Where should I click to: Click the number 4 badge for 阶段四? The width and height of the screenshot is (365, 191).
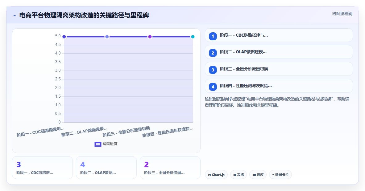click(213, 87)
